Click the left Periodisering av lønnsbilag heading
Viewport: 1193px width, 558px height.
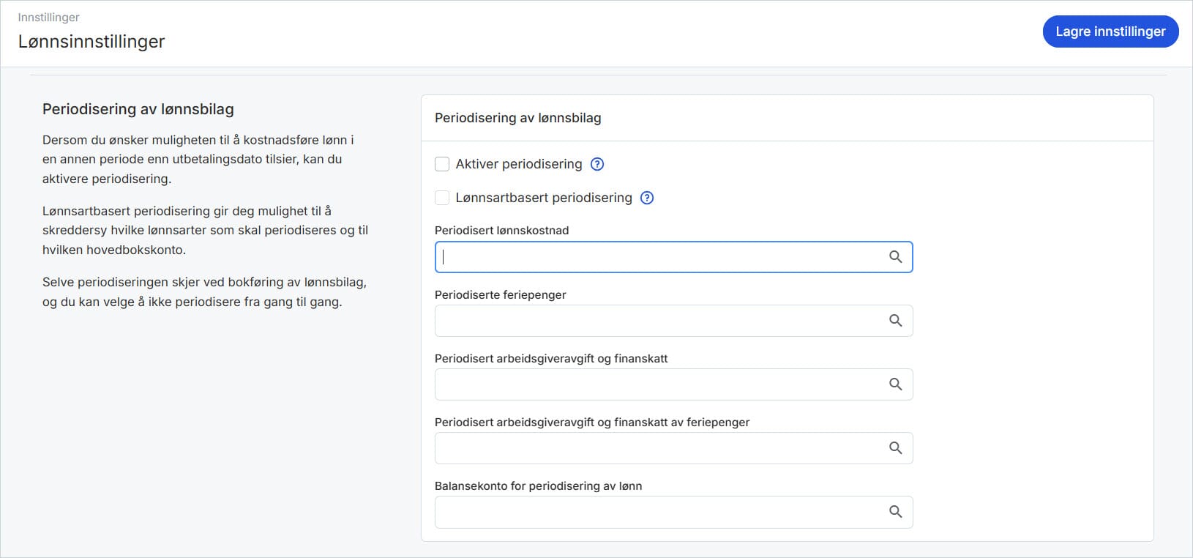138,109
